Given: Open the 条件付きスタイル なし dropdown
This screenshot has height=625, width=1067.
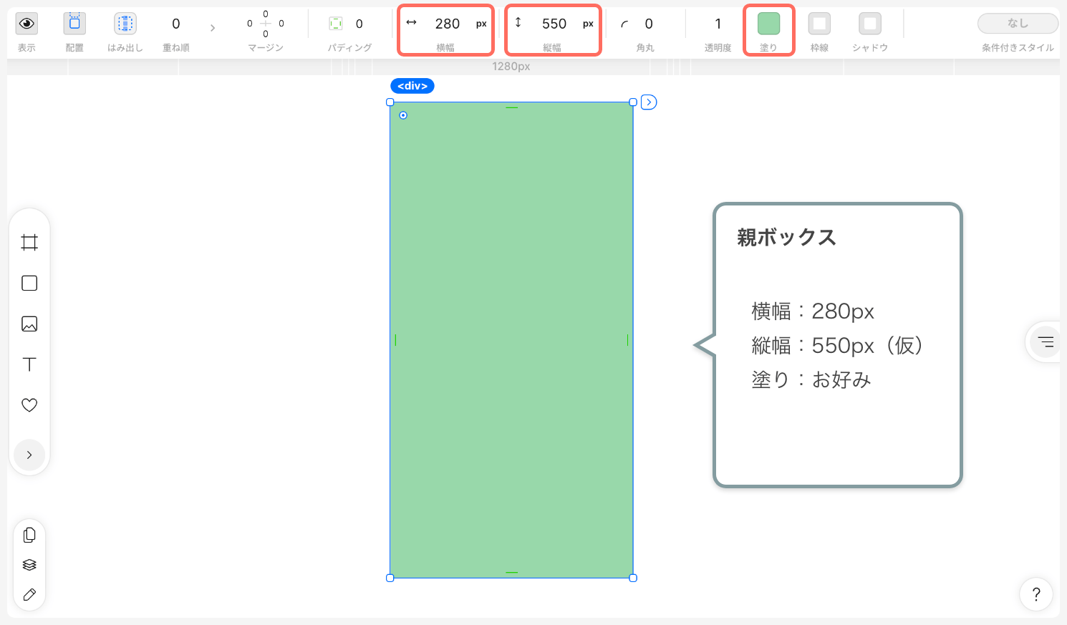Looking at the screenshot, I should point(1018,24).
